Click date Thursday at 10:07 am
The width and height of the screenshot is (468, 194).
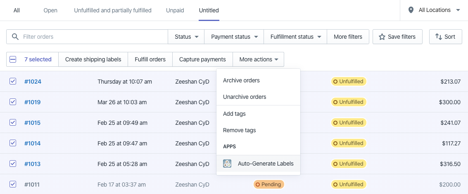[125, 81]
